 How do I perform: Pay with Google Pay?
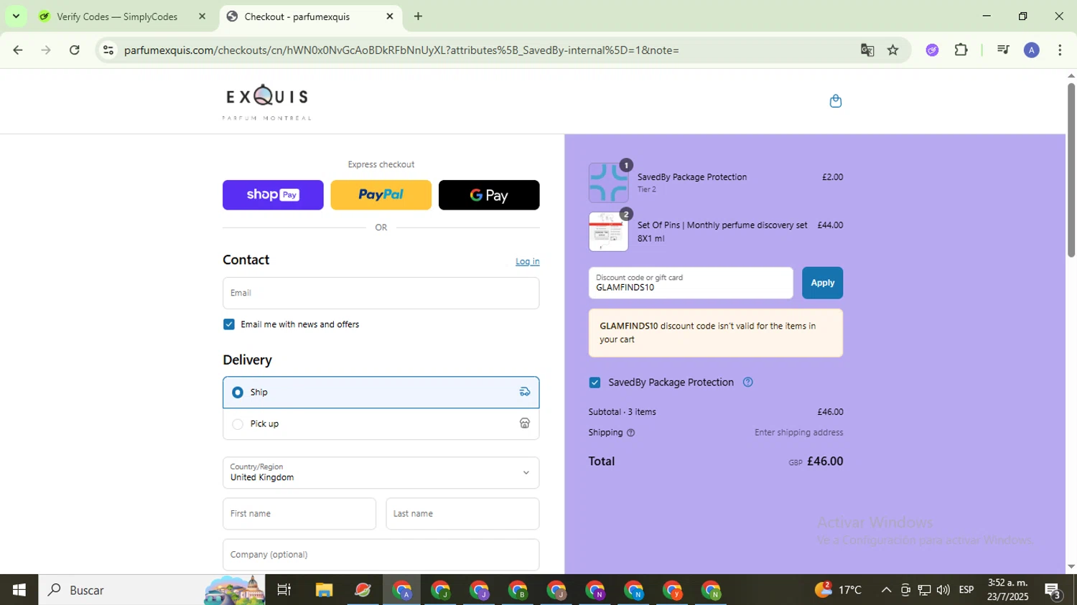tap(489, 195)
